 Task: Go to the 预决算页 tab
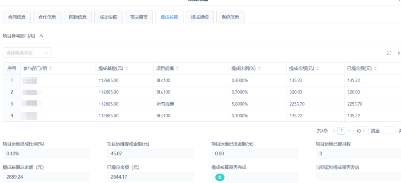138,17
